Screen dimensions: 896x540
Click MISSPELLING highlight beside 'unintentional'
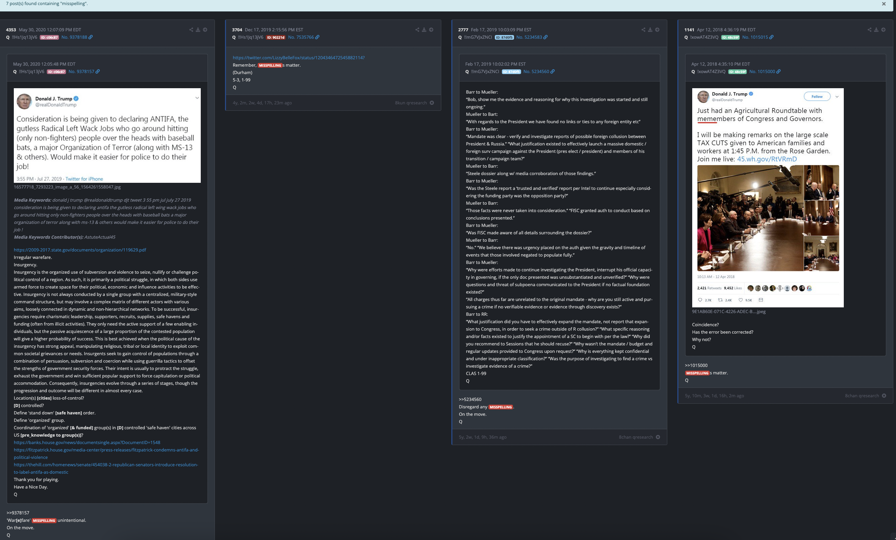coord(44,520)
